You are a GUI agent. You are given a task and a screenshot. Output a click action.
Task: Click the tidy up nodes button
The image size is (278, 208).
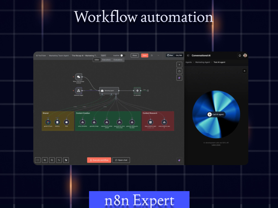pos(66,160)
